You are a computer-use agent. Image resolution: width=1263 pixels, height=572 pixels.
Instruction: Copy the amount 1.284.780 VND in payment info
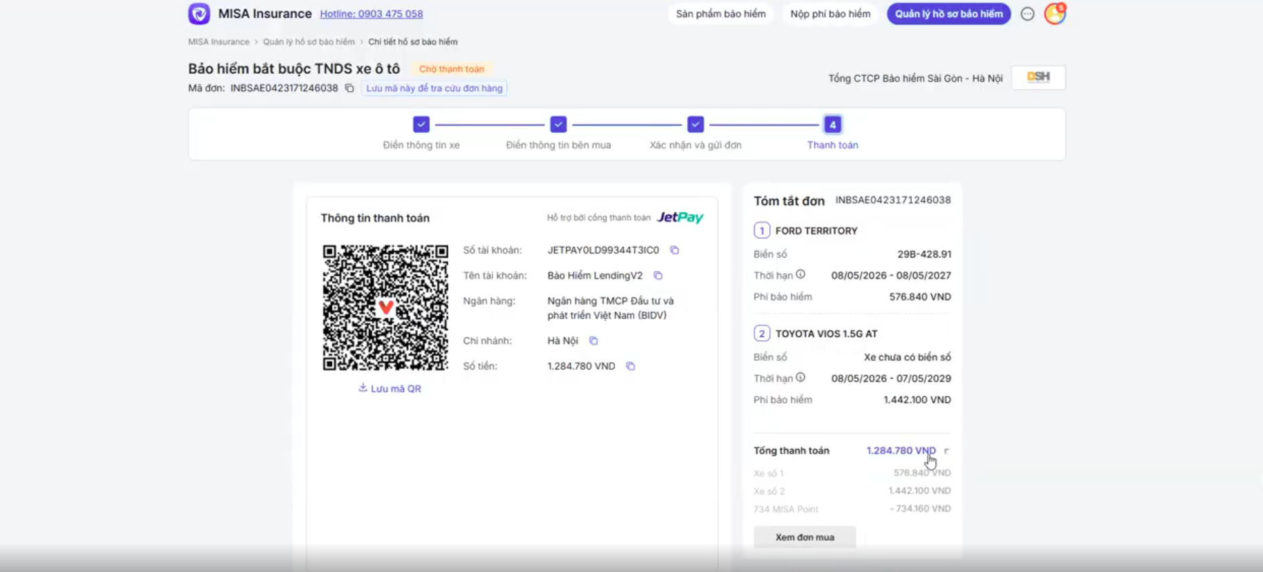point(630,366)
